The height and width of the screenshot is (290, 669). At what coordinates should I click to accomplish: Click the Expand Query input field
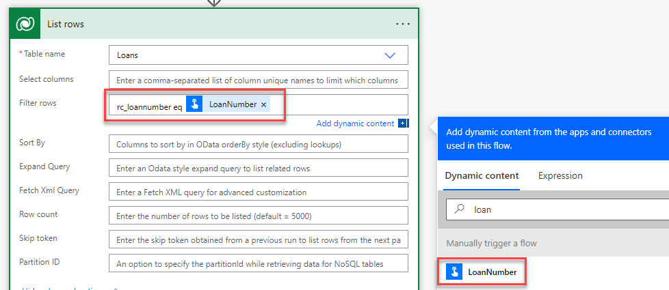click(258, 169)
